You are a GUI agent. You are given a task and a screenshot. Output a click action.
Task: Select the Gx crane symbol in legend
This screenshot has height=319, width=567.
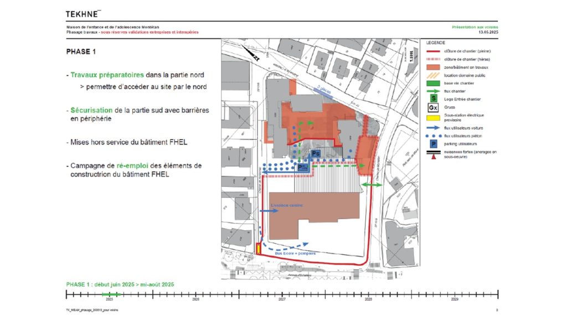click(433, 107)
